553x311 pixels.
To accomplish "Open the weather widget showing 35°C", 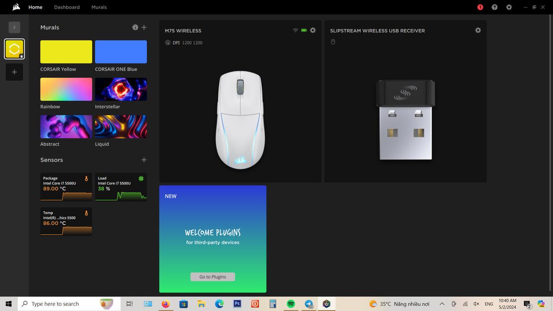I will (400, 304).
